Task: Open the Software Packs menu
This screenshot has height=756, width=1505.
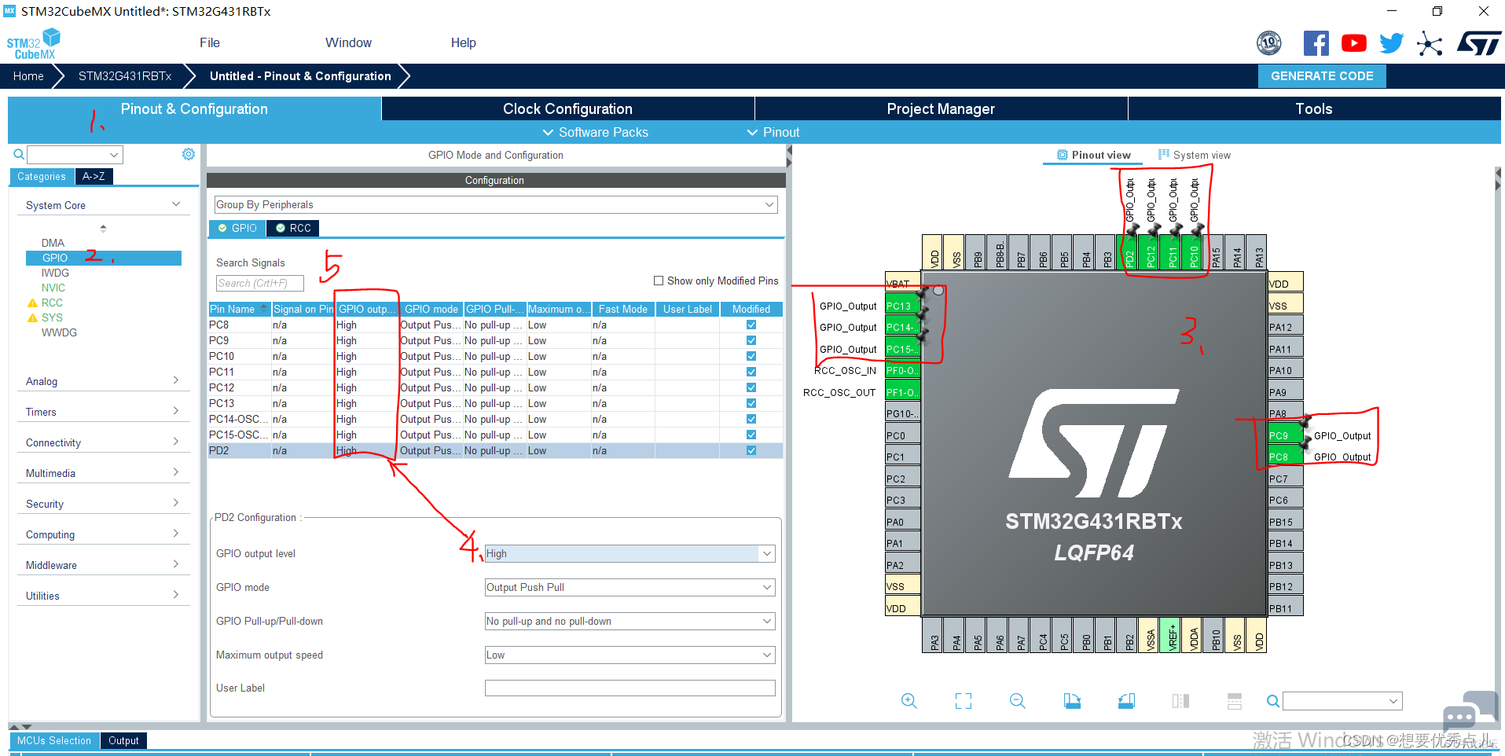Action: tap(596, 132)
